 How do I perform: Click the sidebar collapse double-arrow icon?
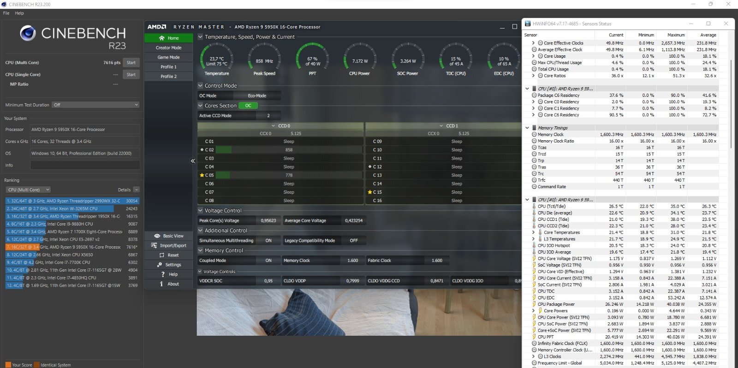coord(193,161)
